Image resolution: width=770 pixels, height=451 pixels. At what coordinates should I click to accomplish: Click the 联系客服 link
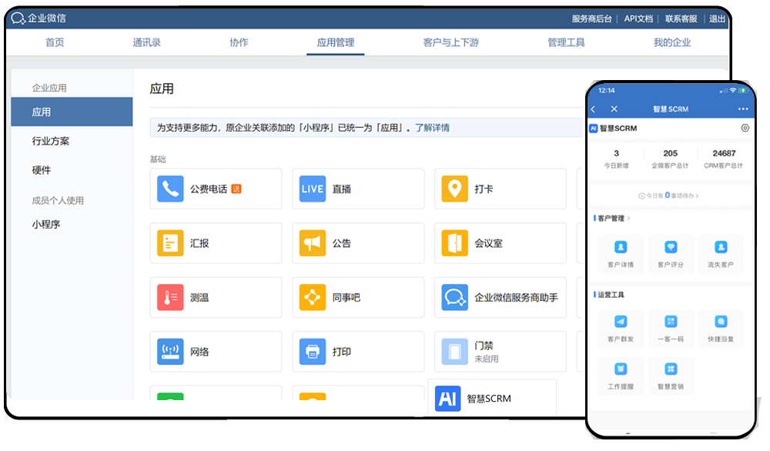(681, 18)
